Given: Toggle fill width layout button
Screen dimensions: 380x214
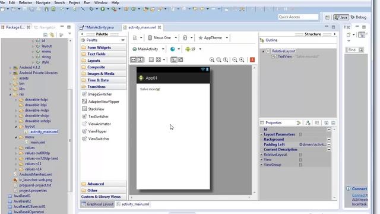Looking at the screenshot, I should [133, 59].
